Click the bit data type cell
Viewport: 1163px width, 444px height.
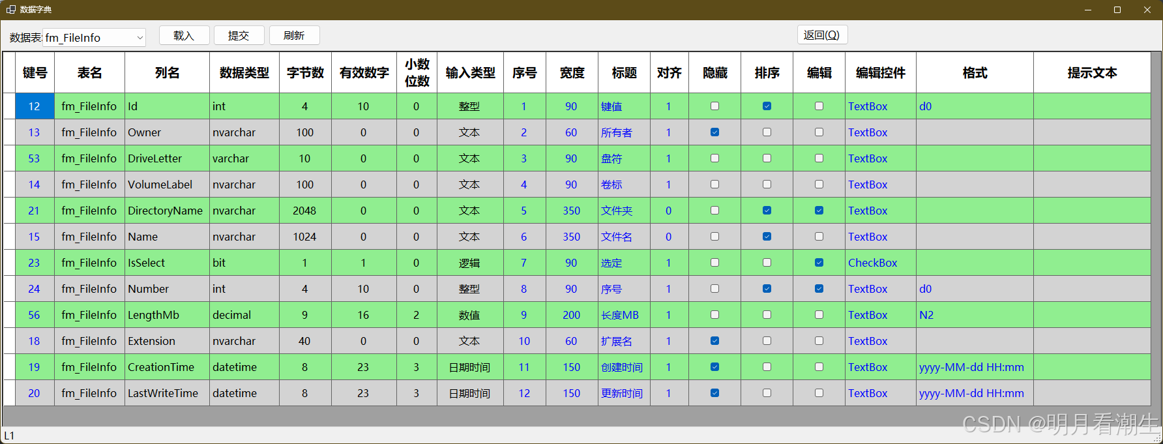coord(244,263)
